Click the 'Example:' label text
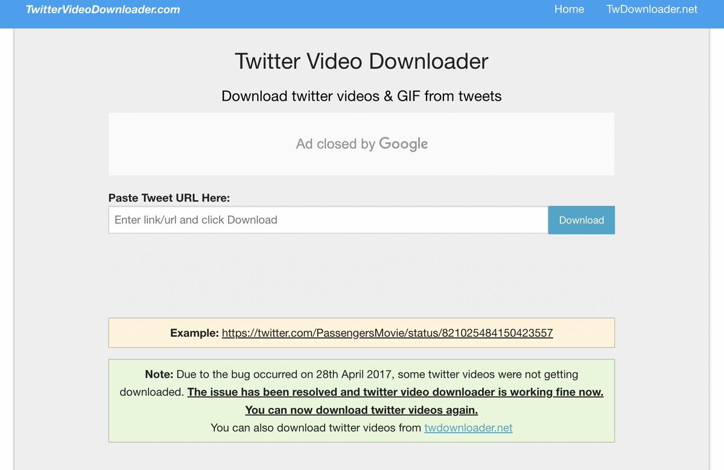 (x=194, y=333)
